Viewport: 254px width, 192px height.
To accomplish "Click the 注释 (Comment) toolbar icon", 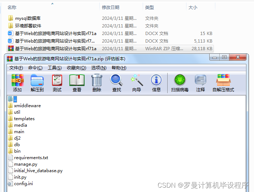I will tap(201, 80).
